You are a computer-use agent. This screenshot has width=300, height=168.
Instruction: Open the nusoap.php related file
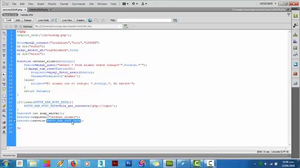point(27,15)
